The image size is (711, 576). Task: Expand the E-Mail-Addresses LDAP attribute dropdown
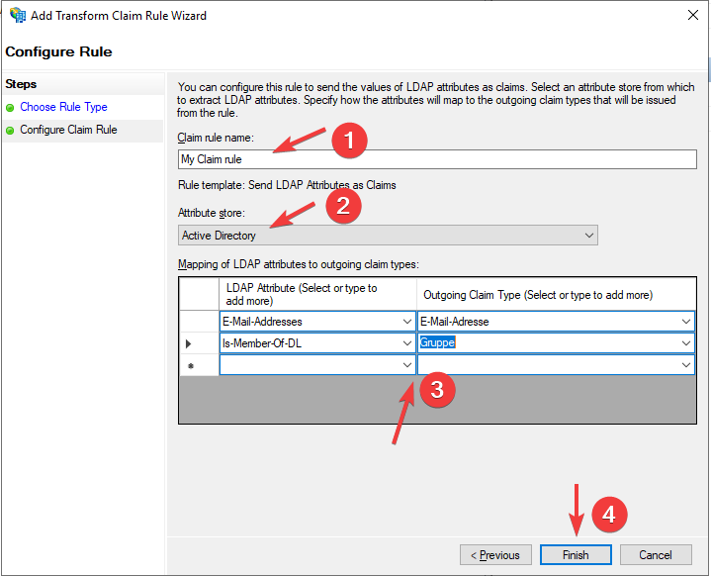tap(407, 321)
